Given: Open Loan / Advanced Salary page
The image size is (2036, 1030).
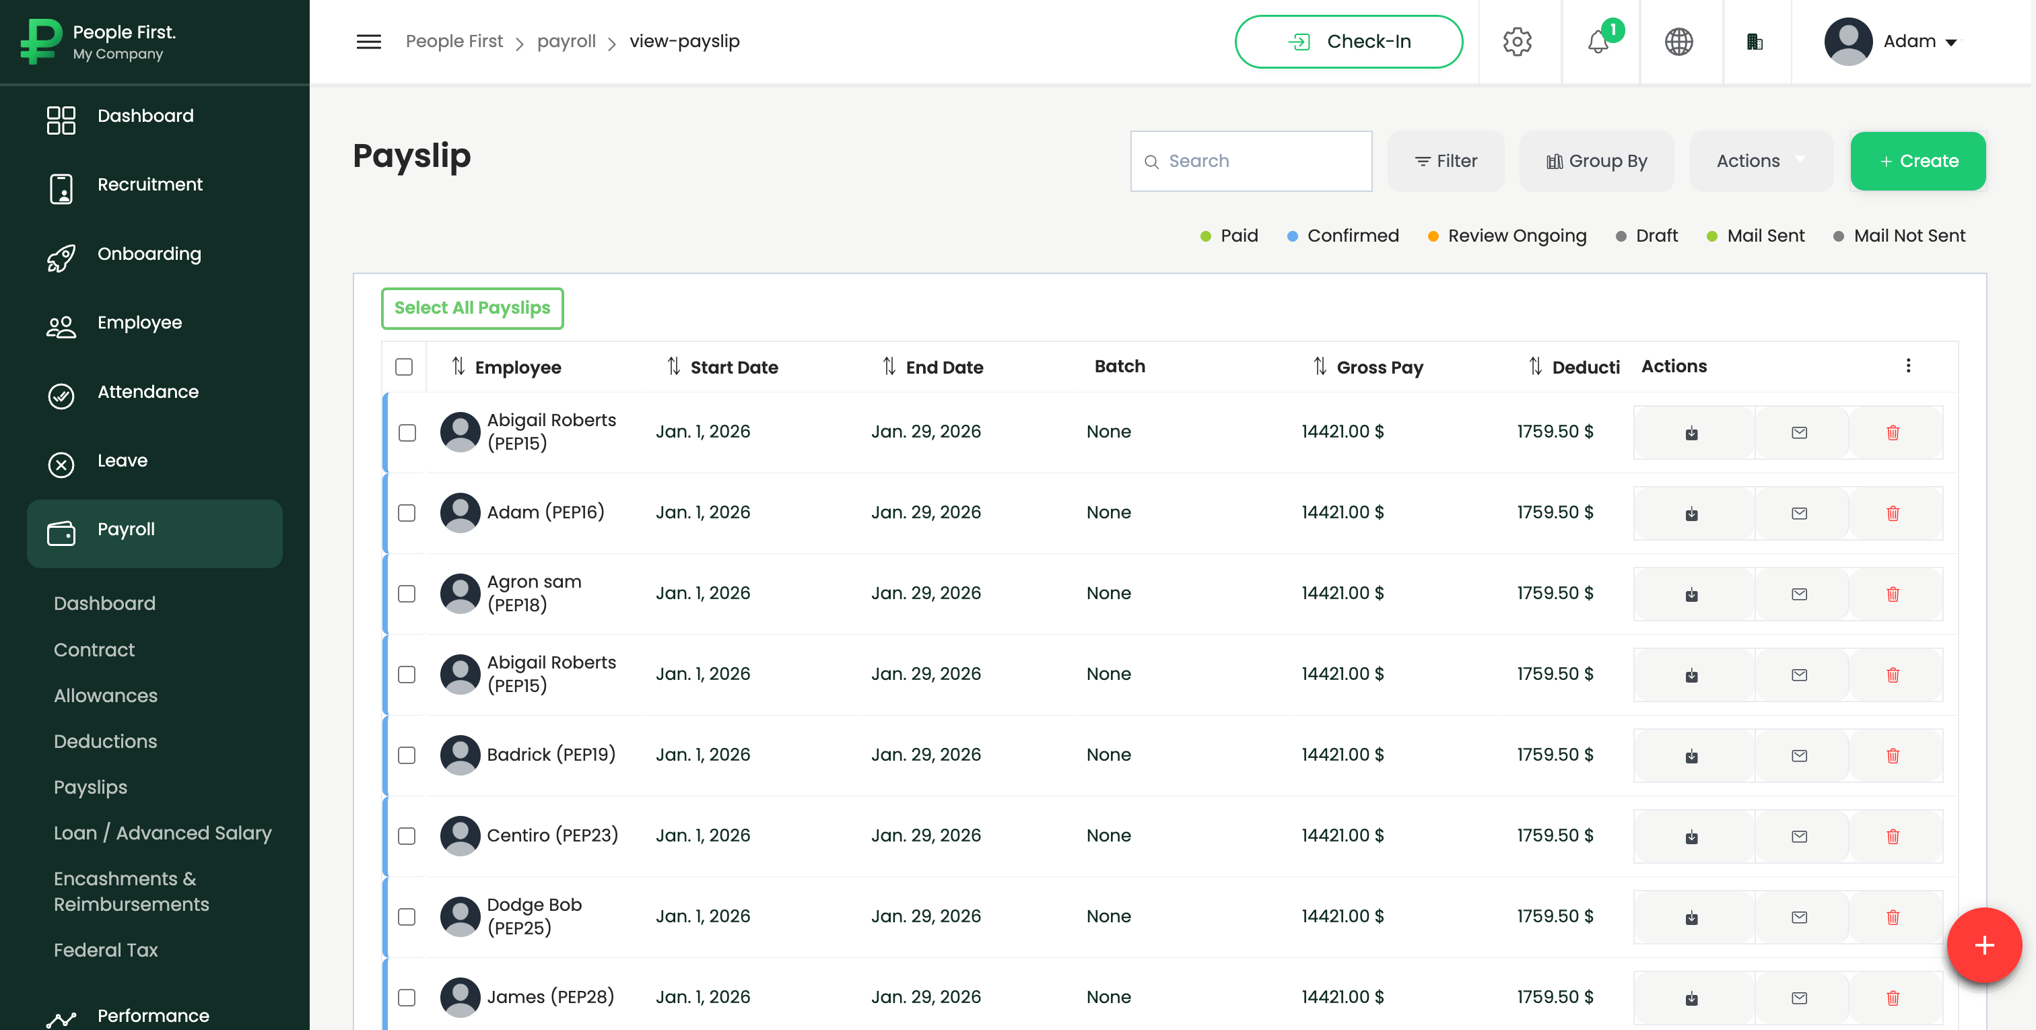Looking at the screenshot, I should click(163, 833).
